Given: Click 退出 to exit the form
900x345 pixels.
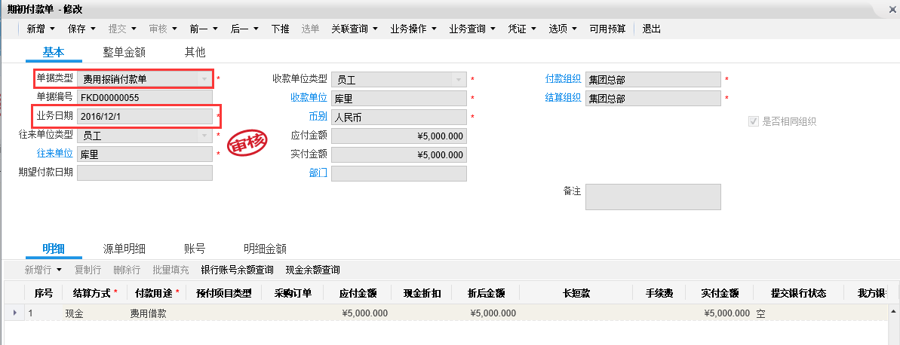Looking at the screenshot, I should pyautogui.click(x=651, y=29).
